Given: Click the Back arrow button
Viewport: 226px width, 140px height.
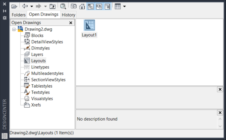Looking at the screenshot, I should (25, 6).
